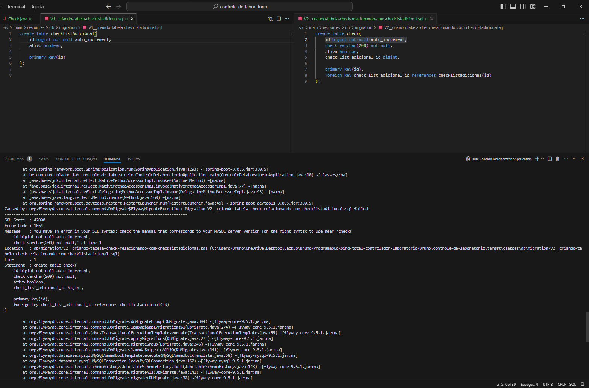Split the terminal
Image resolution: width=589 pixels, height=388 pixels.
point(550,159)
